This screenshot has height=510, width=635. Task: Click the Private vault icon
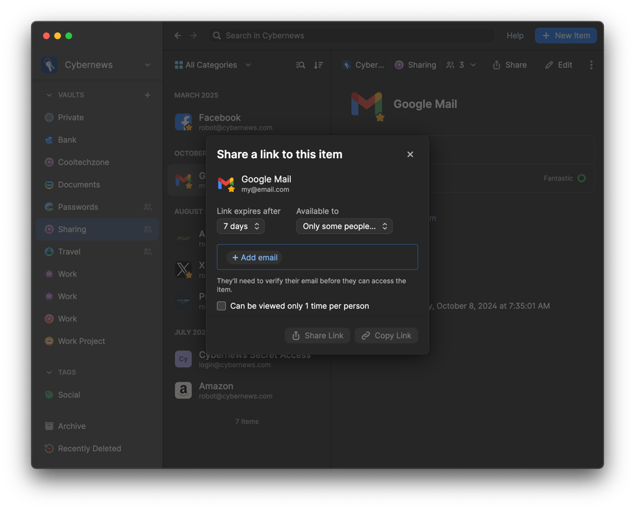click(x=49, y=117)
